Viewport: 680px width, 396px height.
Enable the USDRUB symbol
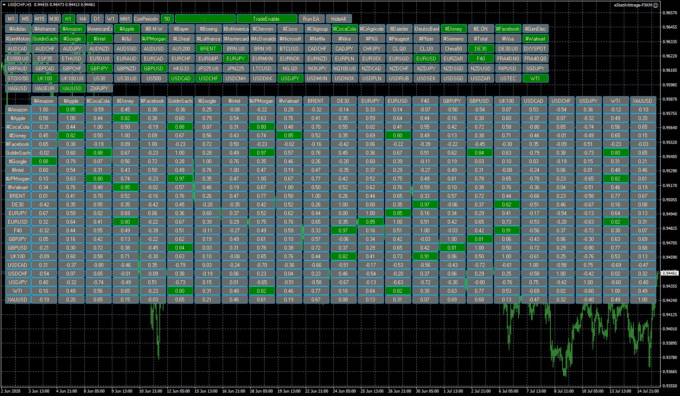pos(399,79)
